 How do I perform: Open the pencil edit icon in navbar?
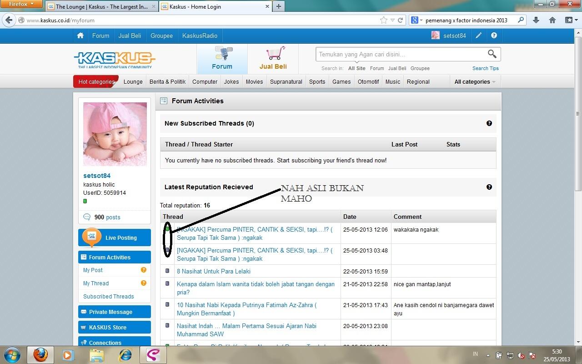click(479, 35)
